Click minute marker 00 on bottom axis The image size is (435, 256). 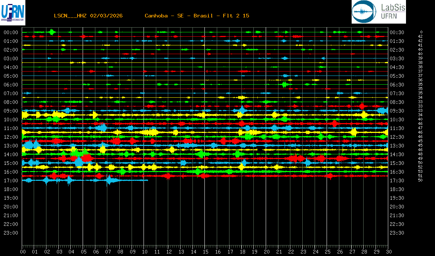(23, 251)
